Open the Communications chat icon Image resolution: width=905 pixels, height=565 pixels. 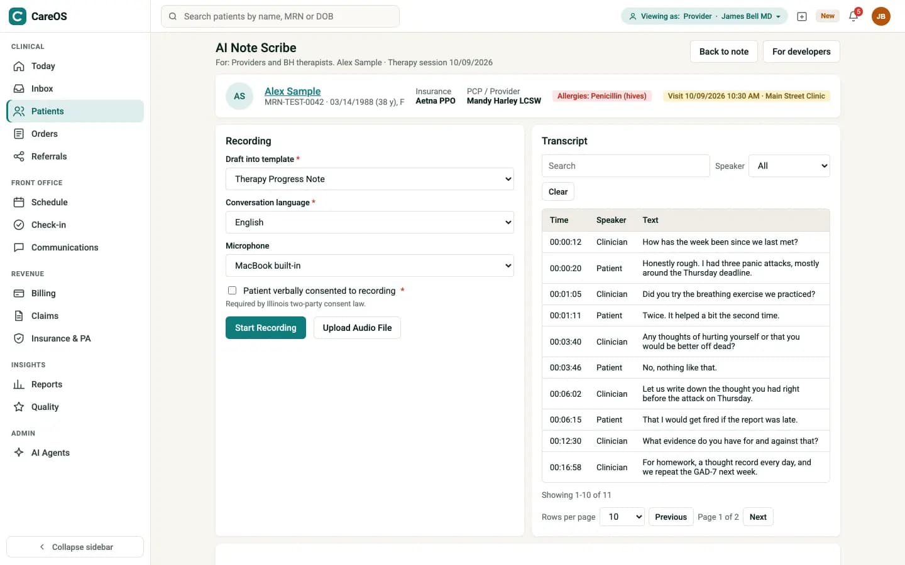click(x=19, y=247)
